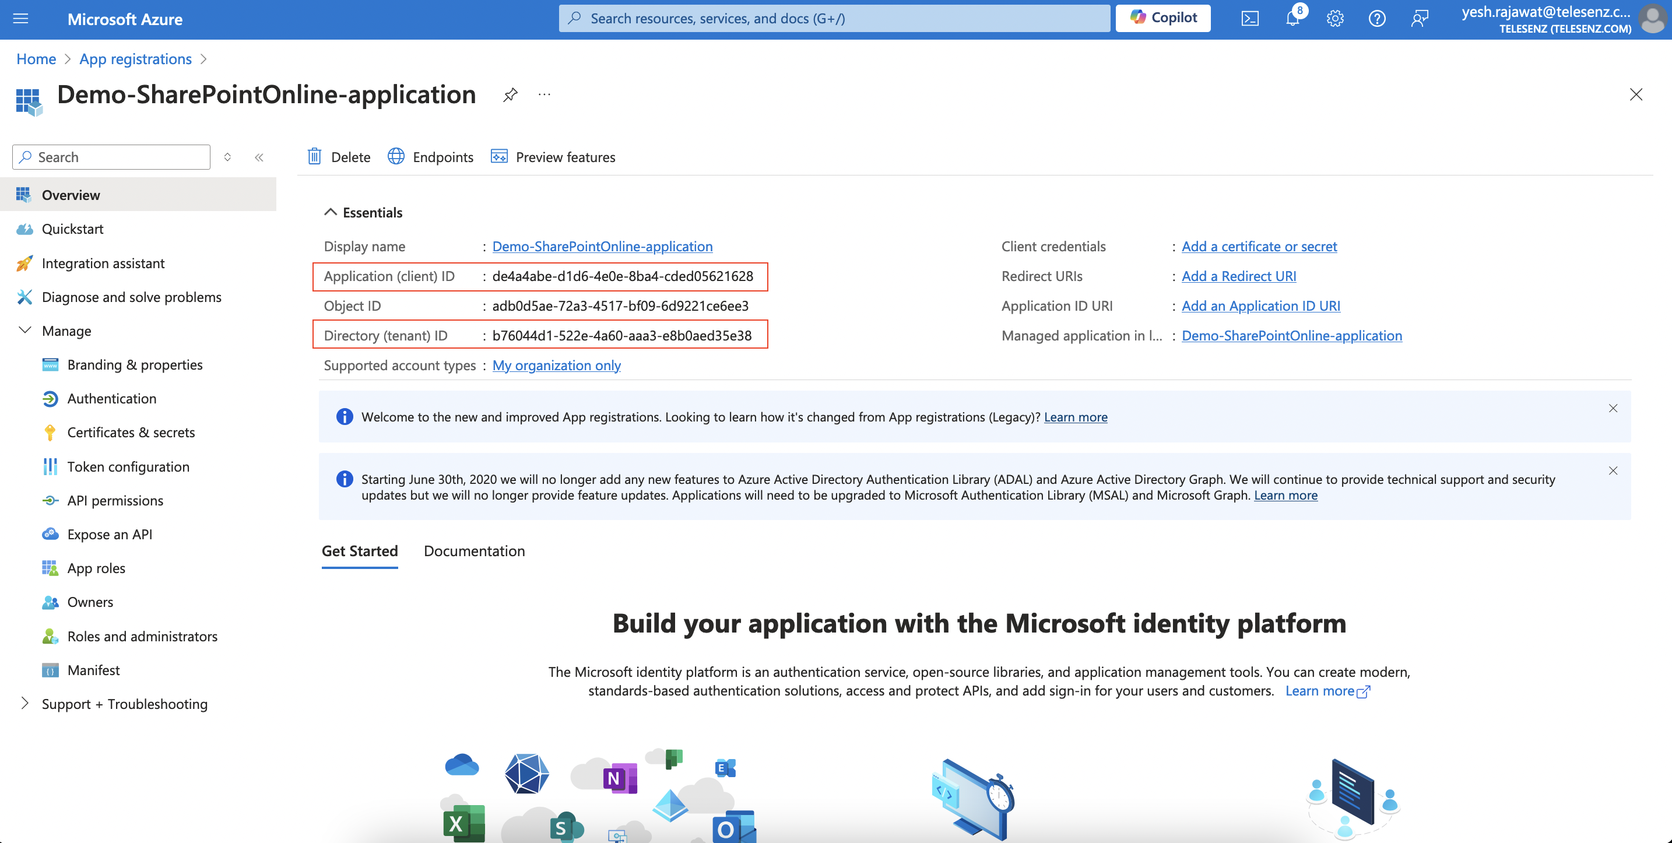The image size is (1672, 843).
Task: Click the Manifest icon
Action: pyautogui.click(x=50, y=670)
